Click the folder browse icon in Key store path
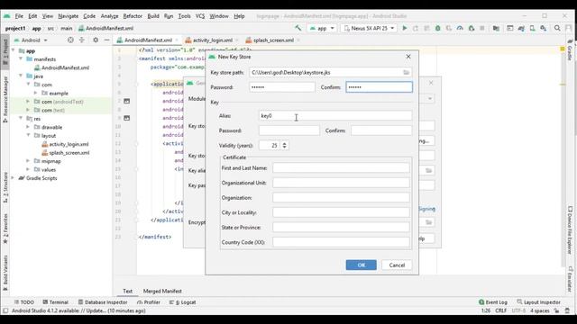577x324 pixels. (406, 72)
